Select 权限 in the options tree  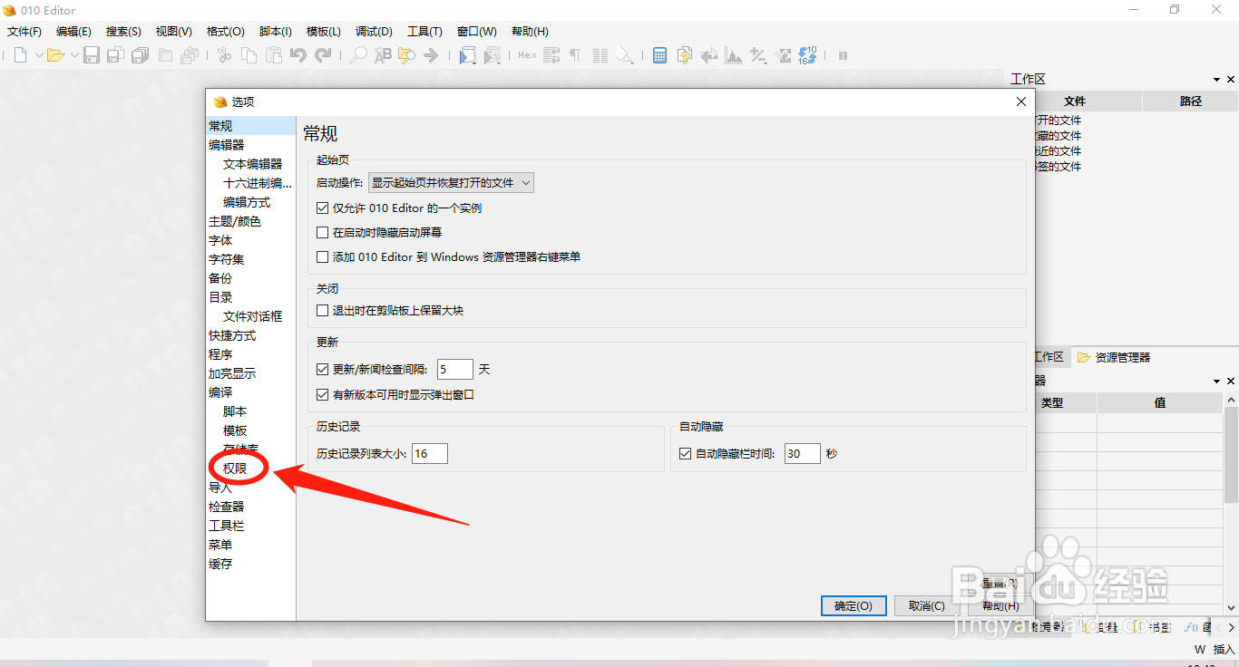coord(235,469)
